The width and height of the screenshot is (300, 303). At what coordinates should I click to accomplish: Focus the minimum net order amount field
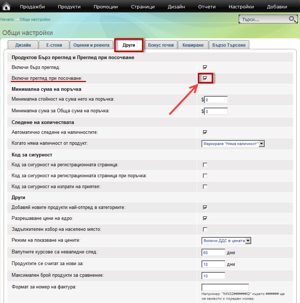216,100
